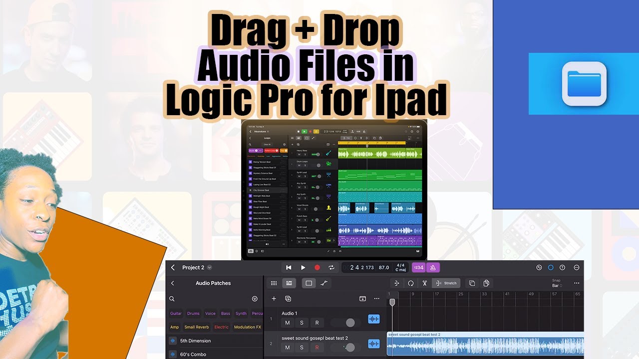Mute the sweet sound gosepl beat track
This screenshot has height=359, width=639.
(288, 348)
